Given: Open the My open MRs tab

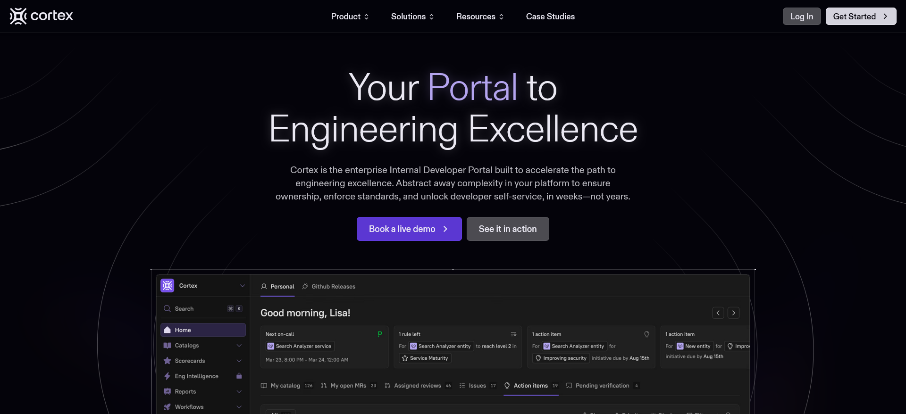Looking at the screenshot, I should pos(349,386).
